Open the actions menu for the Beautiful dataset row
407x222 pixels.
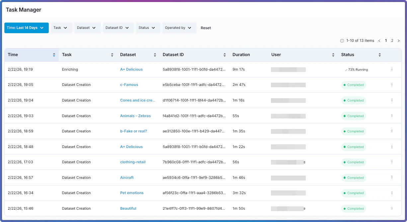tap(392, 208)
